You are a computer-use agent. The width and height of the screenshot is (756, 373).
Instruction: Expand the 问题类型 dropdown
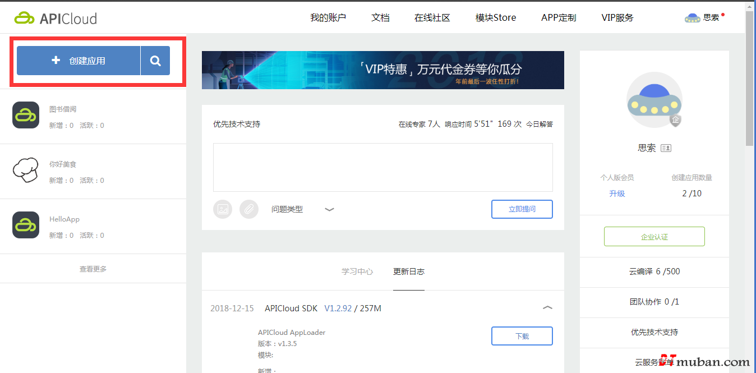pyautogui.click(x=329, y=209)
